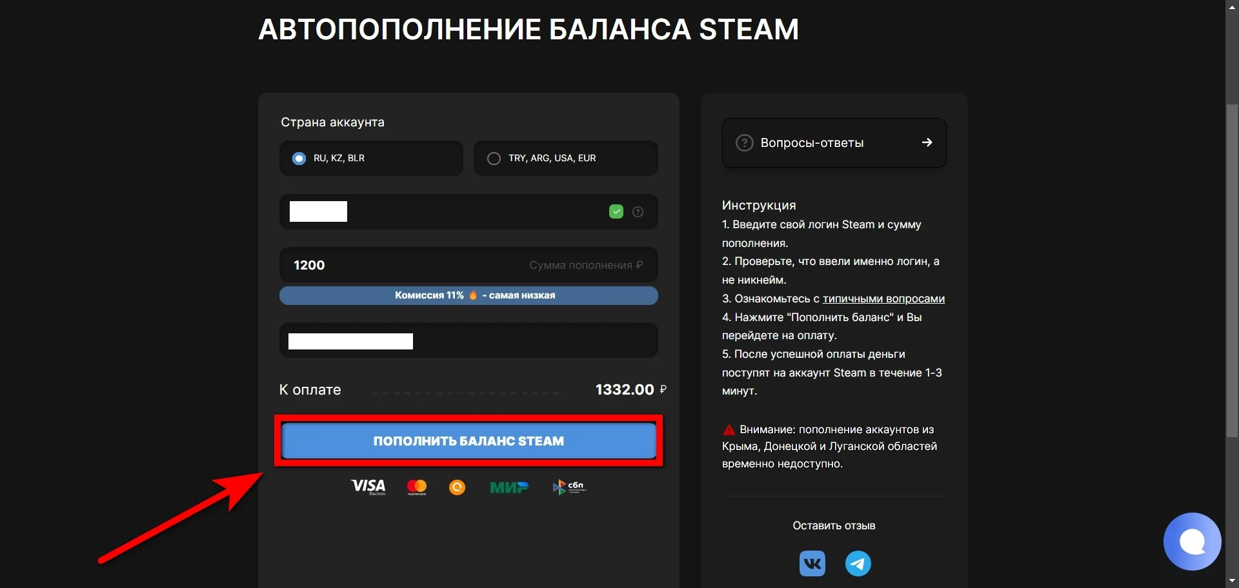Select the RU, KZ, BLR country option
This screenshot has width=1239, height=588.
click(371, 158)
